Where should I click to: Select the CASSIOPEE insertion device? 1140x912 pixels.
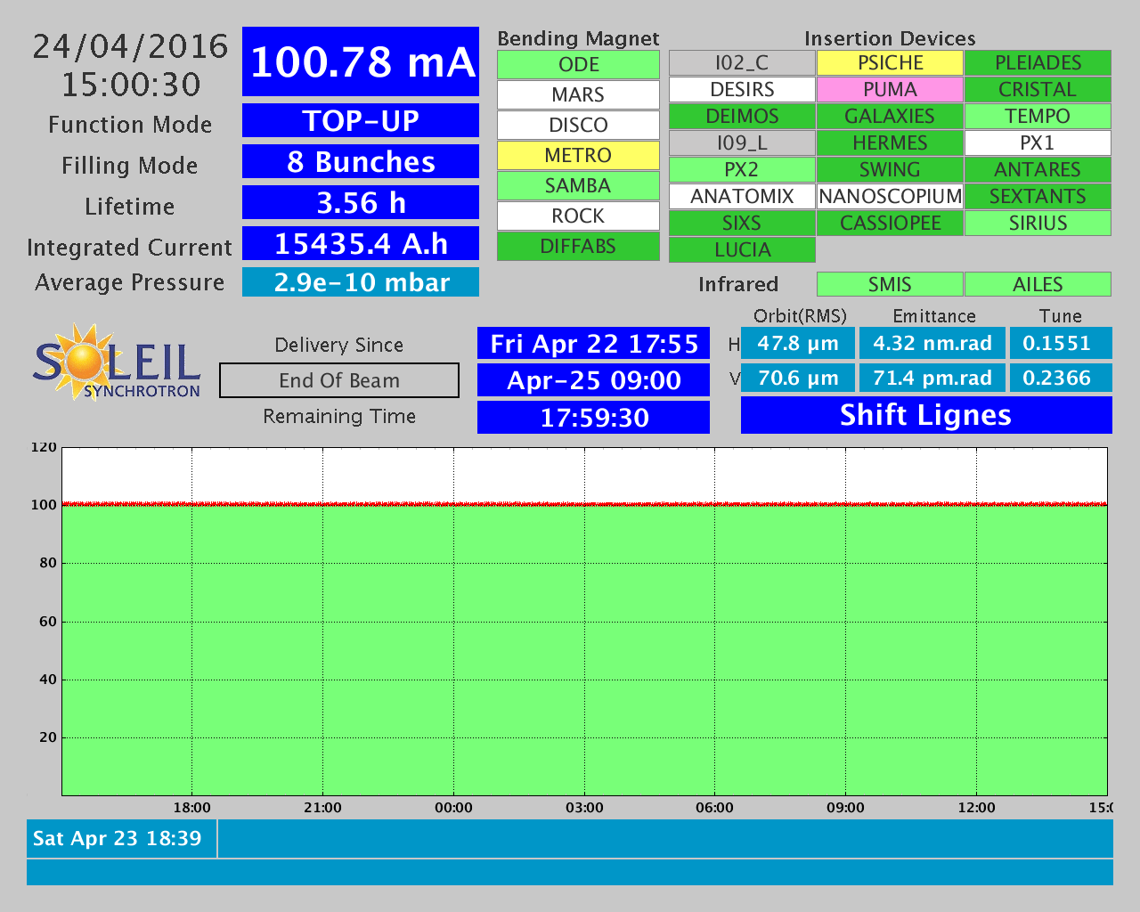890,224
